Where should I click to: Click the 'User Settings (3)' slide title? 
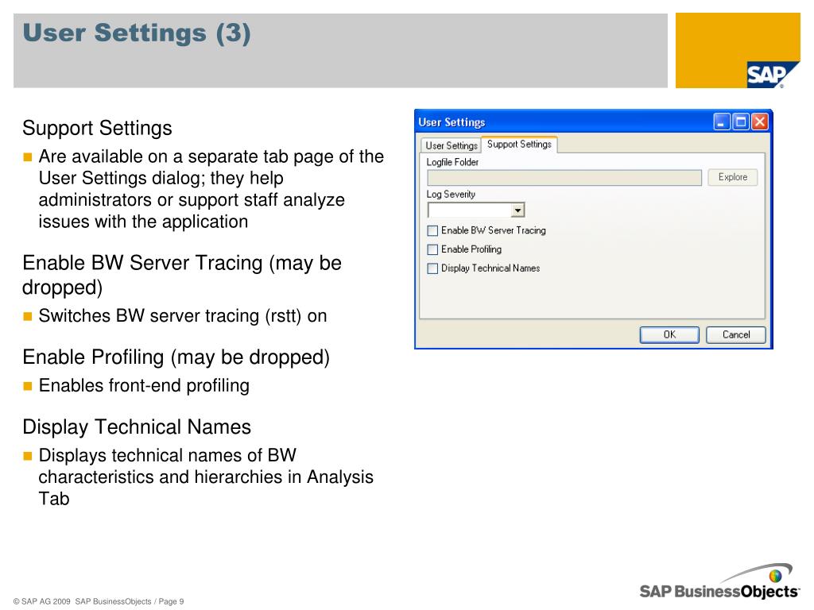(137, 33)
